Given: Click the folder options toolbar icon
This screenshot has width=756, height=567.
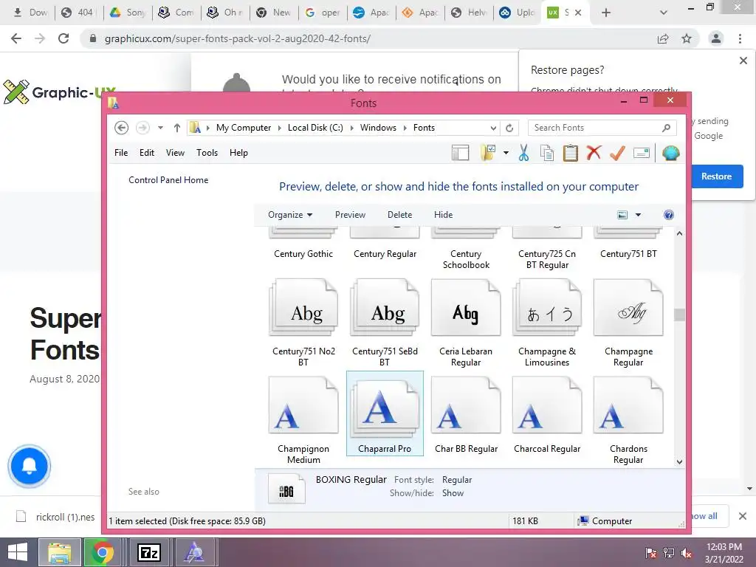Looking at the screenshot, I should coord(489,153).
